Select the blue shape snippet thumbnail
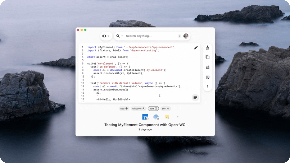 [x=156, y=117]
